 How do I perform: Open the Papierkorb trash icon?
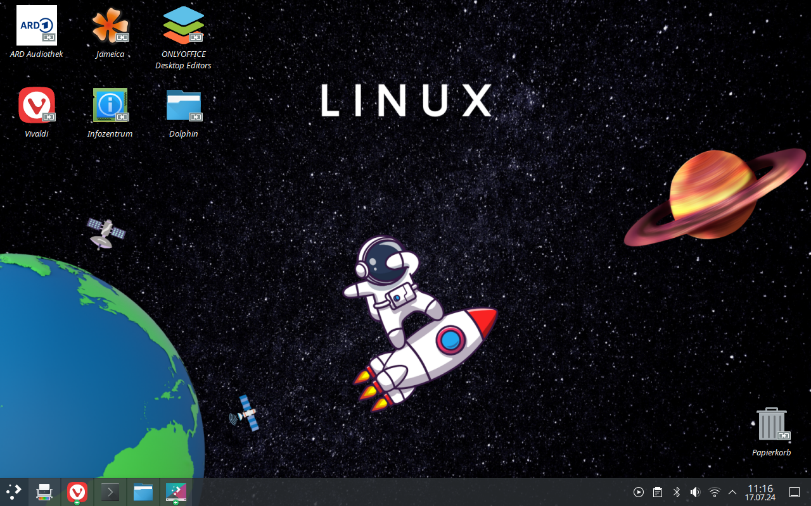pyautogui.click(x=771, y=424)
